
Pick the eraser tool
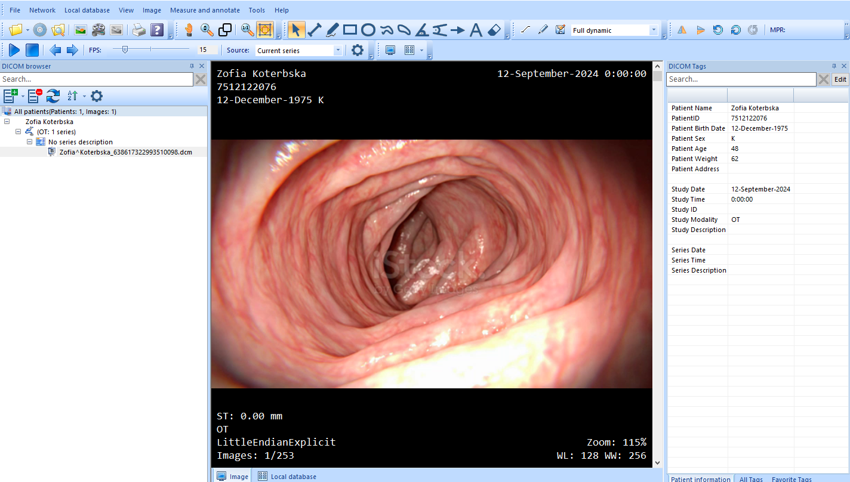(x=494, y=30)
